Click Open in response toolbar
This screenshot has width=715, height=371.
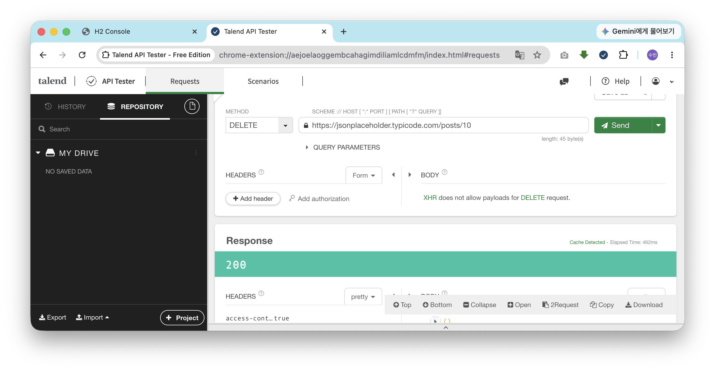(519, 305)
